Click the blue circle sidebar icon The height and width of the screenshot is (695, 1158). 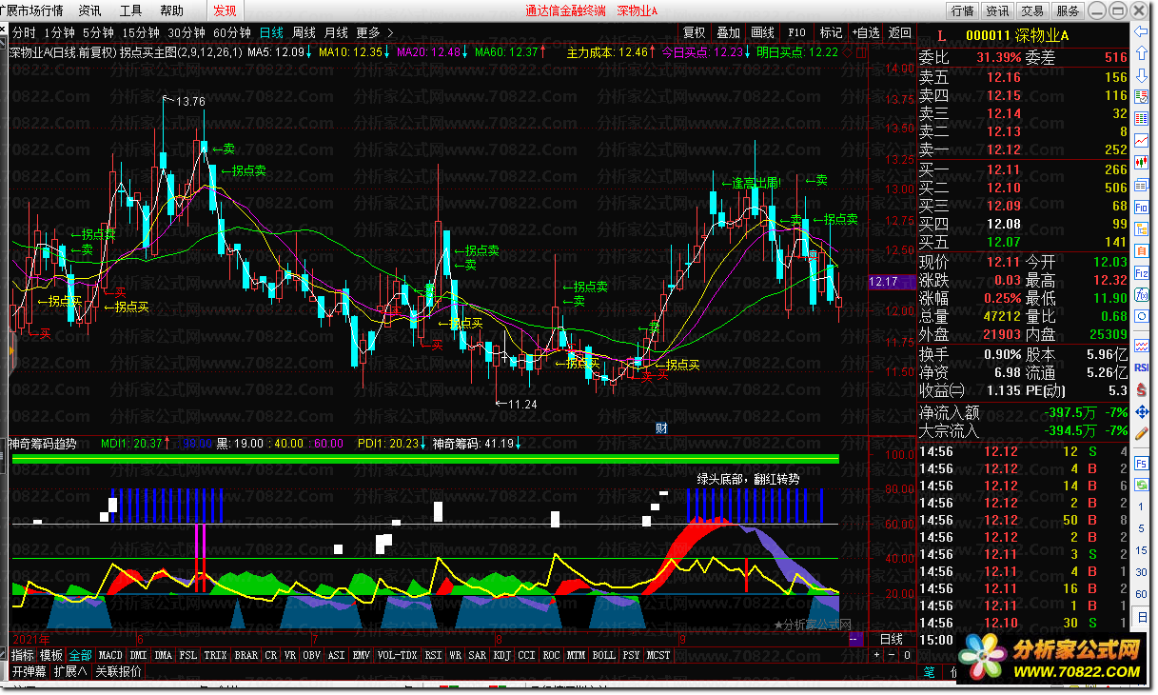click(x=1141, y=317)
